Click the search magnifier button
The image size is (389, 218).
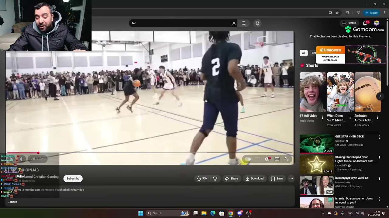(244, 23)
